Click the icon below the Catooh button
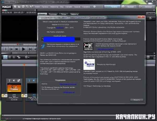The height and width of the screenshot is (121, 157). [x=150, y=18]
